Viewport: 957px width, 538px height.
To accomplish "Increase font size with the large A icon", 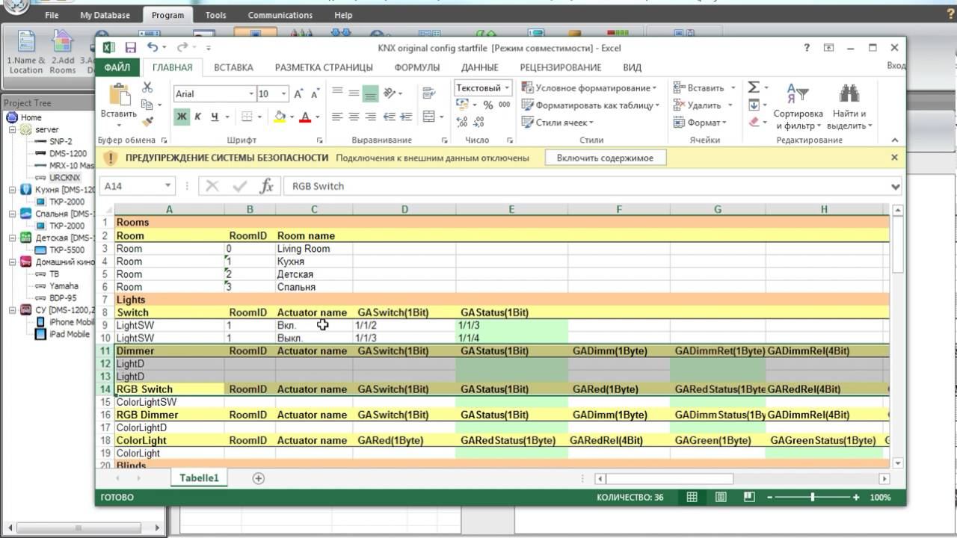I will tap(298, 94).
